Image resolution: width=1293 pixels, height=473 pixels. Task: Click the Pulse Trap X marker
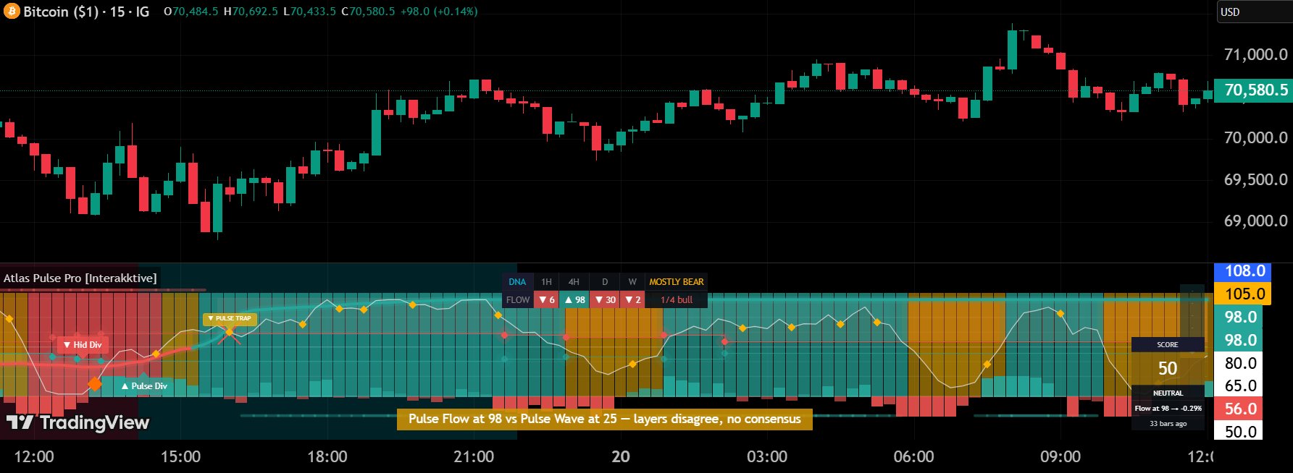coord(230,333)
